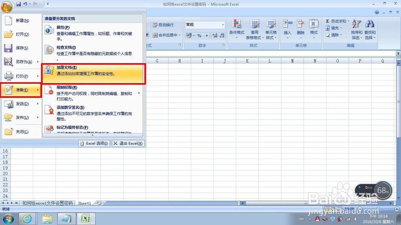Click the Excel taskbar icon

86,219
